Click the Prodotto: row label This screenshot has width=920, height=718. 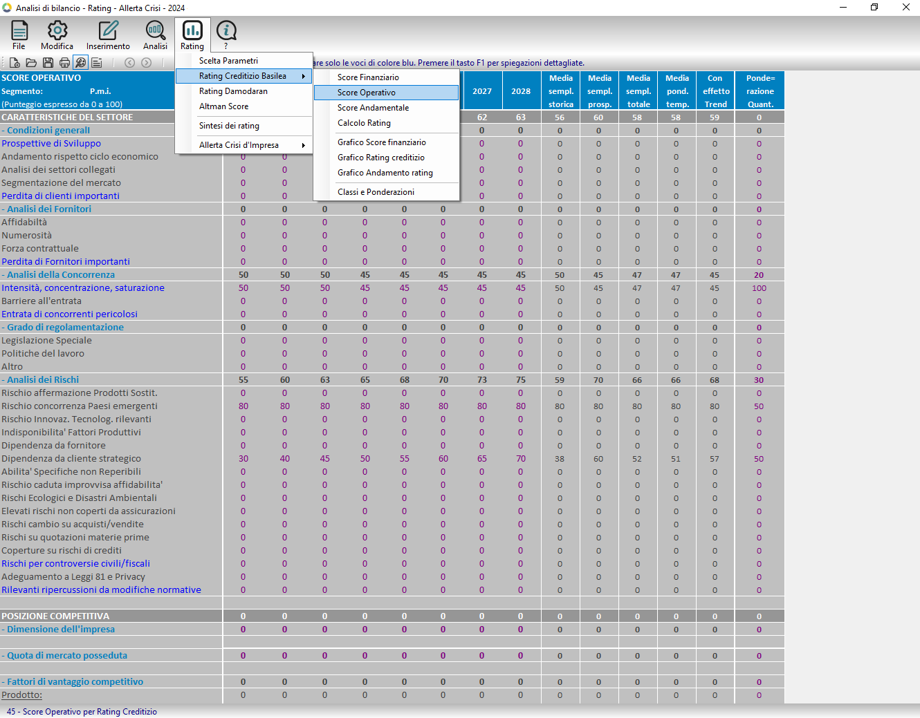tap(21, 695)
